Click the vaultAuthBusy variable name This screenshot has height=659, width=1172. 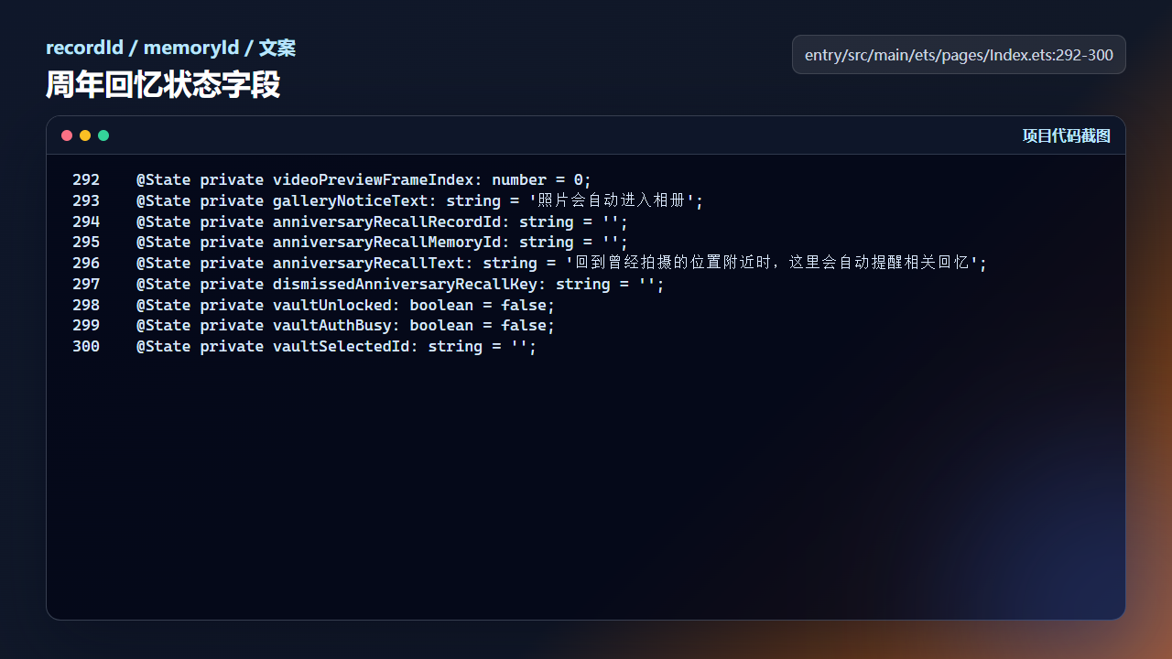(331, 325)
